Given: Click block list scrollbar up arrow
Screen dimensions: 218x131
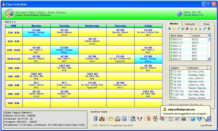Looking at the screenshot, I should coord(209,35).
